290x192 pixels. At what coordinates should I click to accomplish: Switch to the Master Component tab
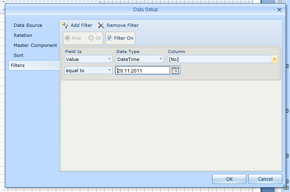(x=35, y=45)
